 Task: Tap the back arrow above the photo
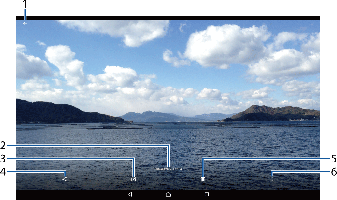click(x=25, y=24)
